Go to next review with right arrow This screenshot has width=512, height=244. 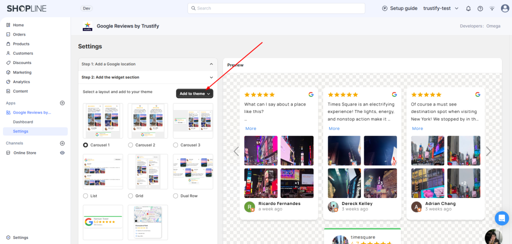pos(488,151)
